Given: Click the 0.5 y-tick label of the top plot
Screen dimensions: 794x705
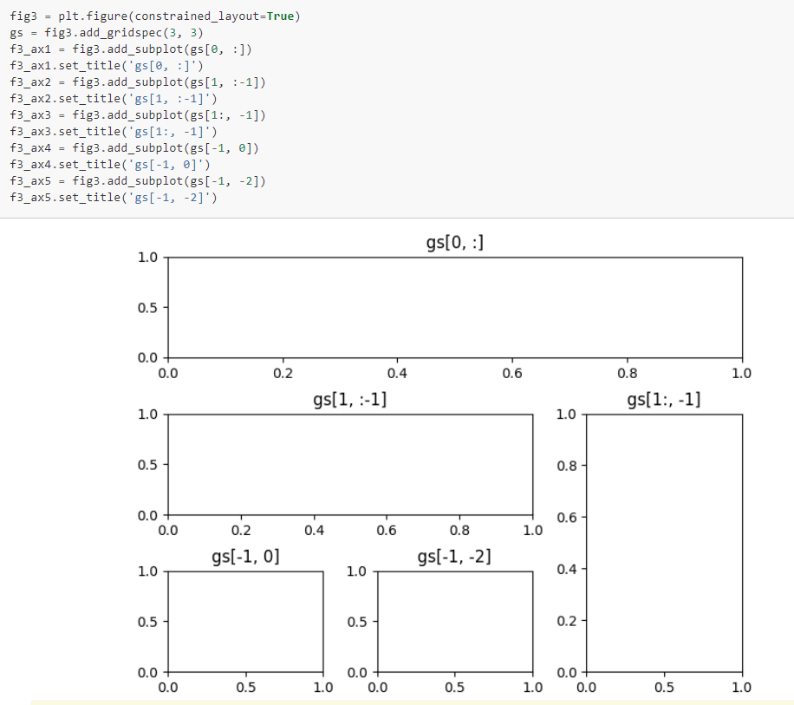Looking at the screenshot, I should click(147, 308).
